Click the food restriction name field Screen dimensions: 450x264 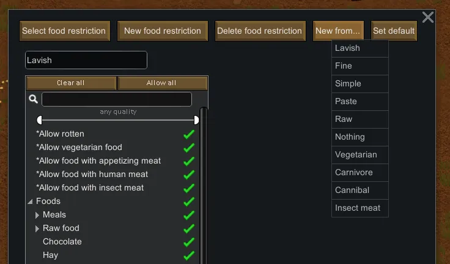tap(86, 60)
